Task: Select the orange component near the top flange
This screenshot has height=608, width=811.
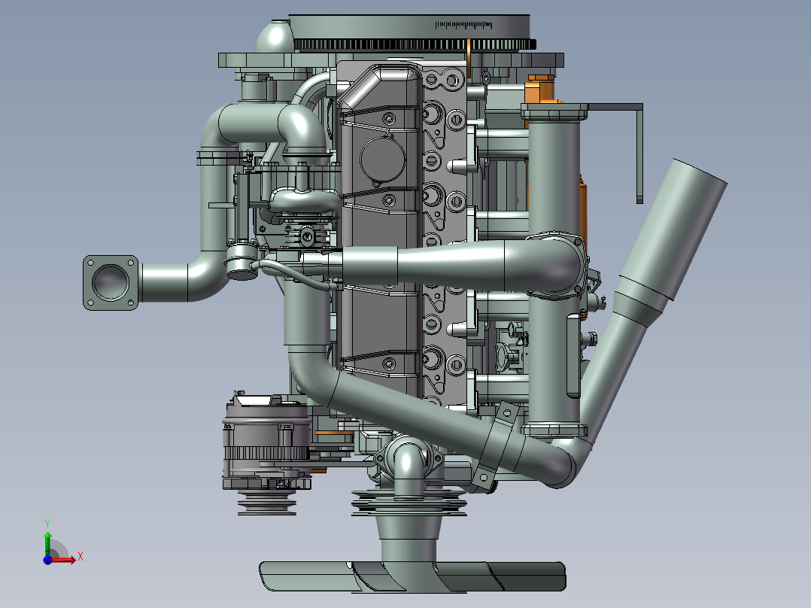Action: [540, 90]
